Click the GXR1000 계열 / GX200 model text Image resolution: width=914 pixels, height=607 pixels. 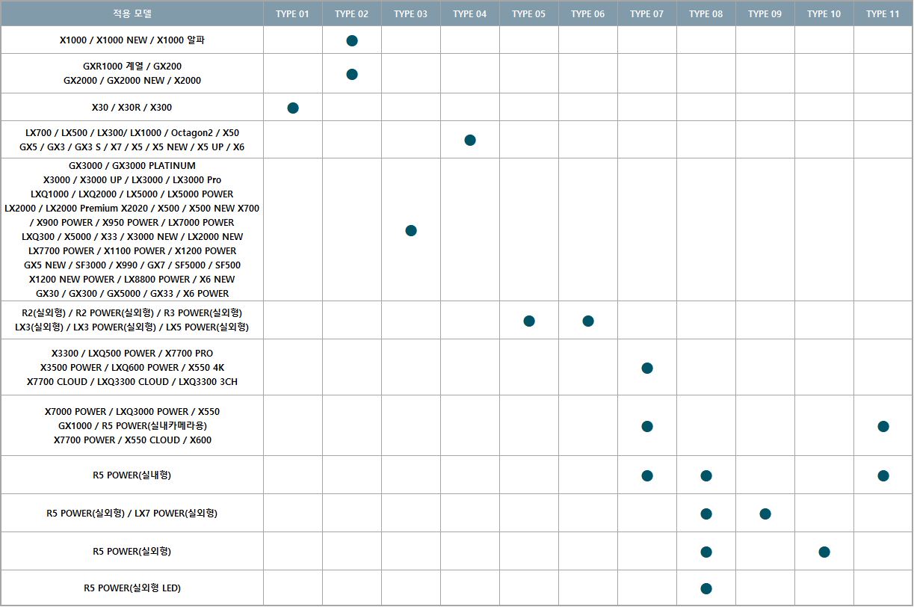[132, 67]
